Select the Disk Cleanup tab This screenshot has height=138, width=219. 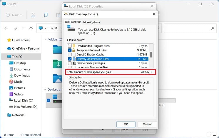point(73,22)
